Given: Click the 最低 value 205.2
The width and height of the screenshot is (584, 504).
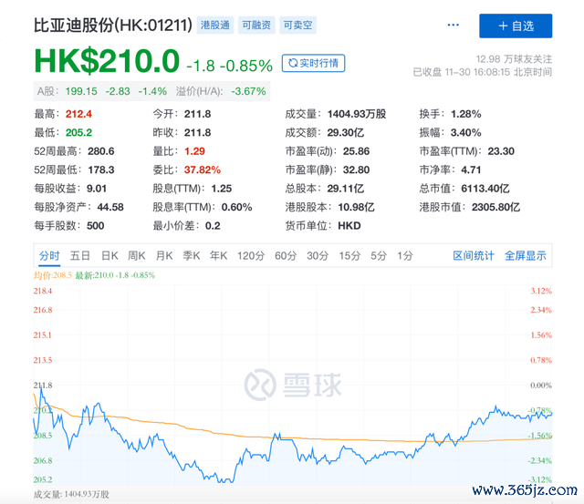Looking at the screenshot, I should (x=78, y=132).
